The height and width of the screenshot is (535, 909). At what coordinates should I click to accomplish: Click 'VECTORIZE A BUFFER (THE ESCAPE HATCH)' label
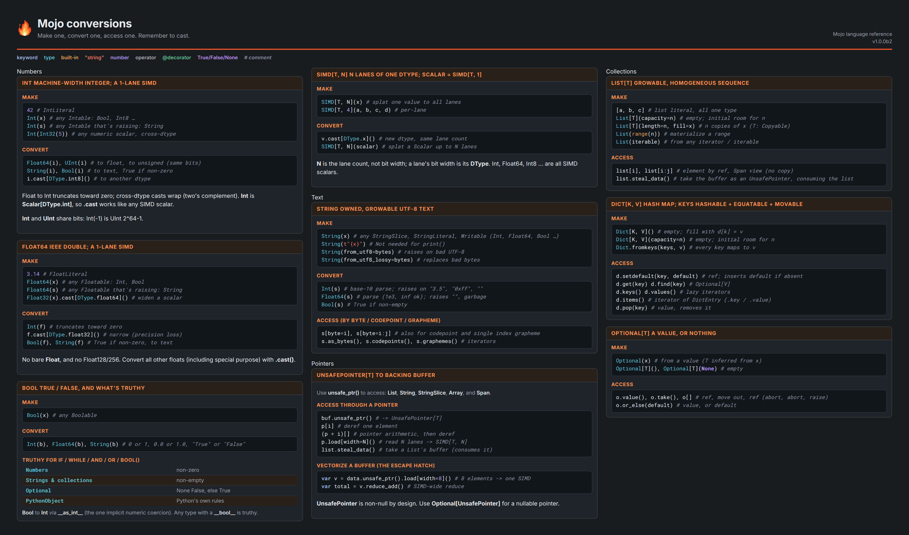coord(375,466)
